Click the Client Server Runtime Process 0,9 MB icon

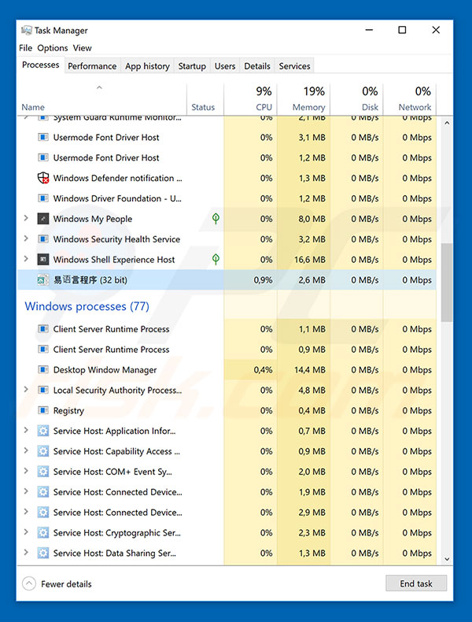[42, 350]
